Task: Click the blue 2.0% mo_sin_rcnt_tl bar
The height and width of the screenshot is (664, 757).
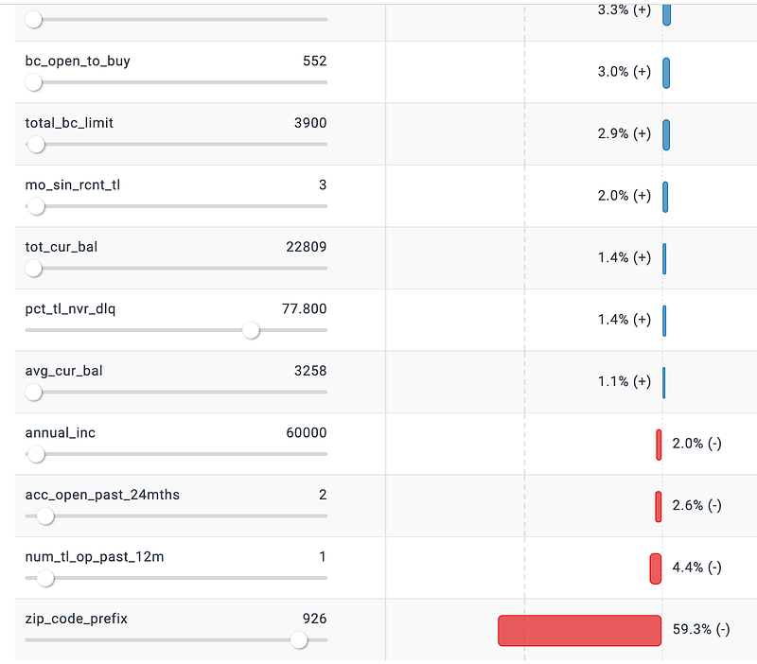Action: [665, 197]
